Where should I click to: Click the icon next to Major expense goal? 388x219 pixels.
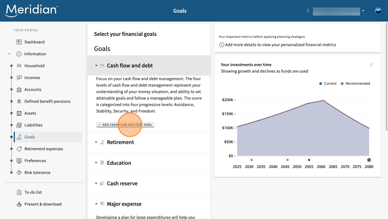click(102, 204)
